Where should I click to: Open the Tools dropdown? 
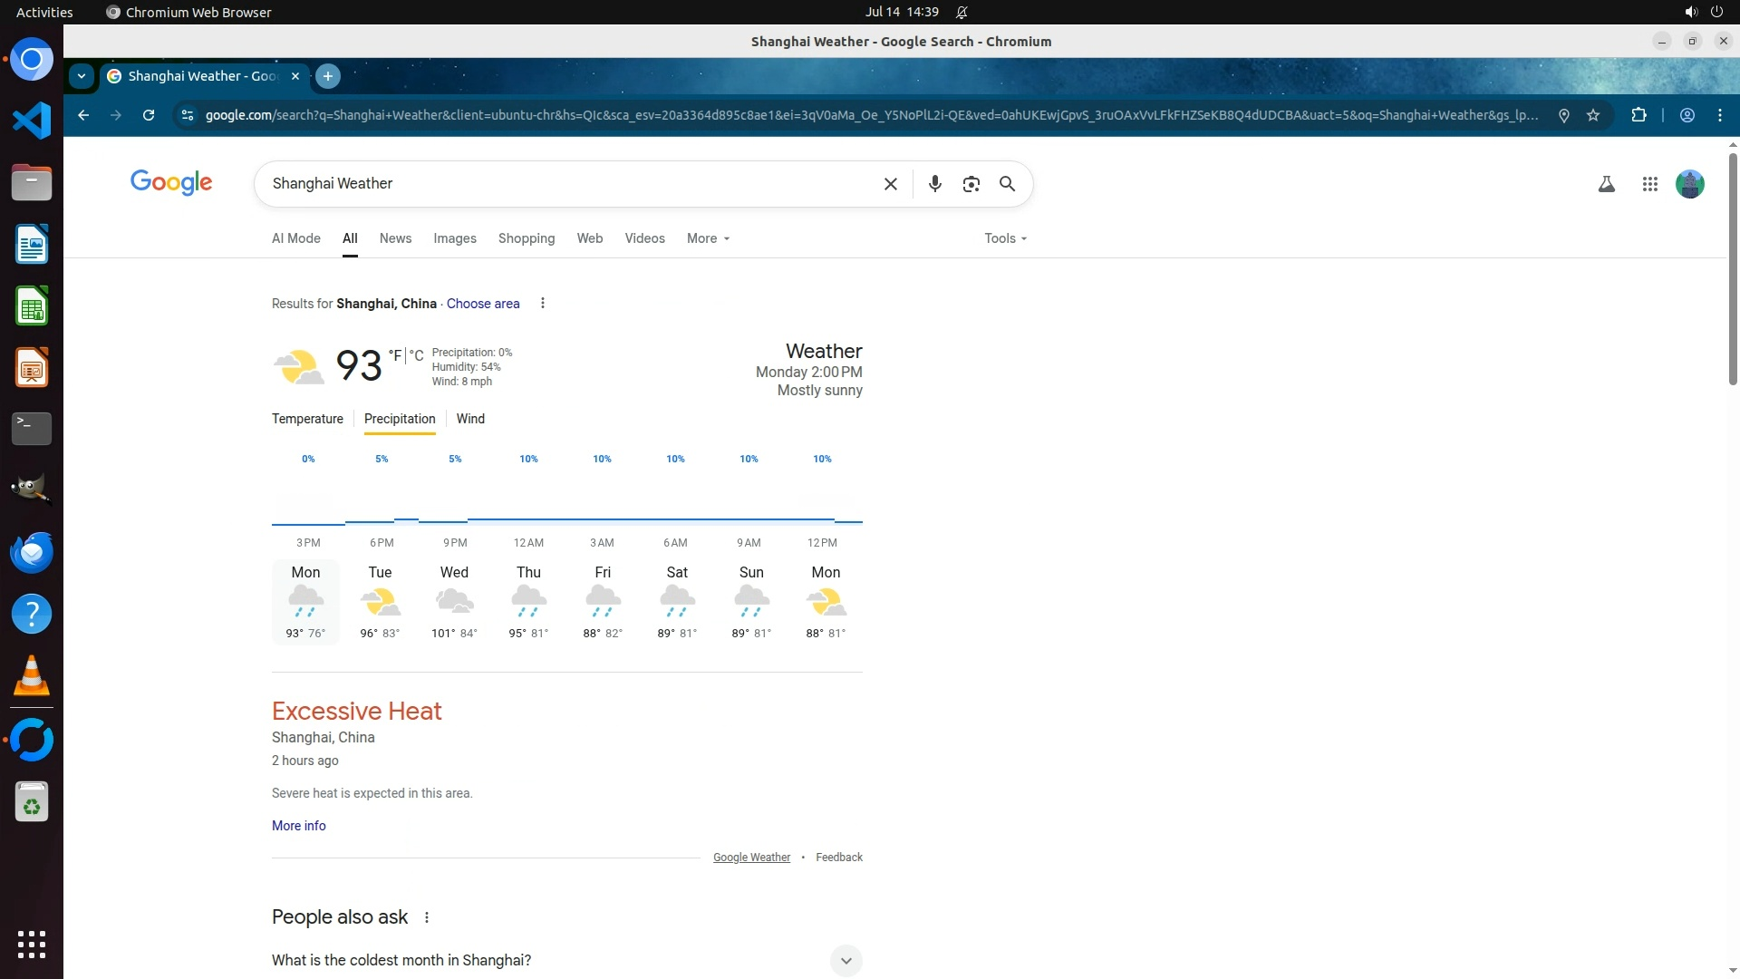coord(1005,238)
